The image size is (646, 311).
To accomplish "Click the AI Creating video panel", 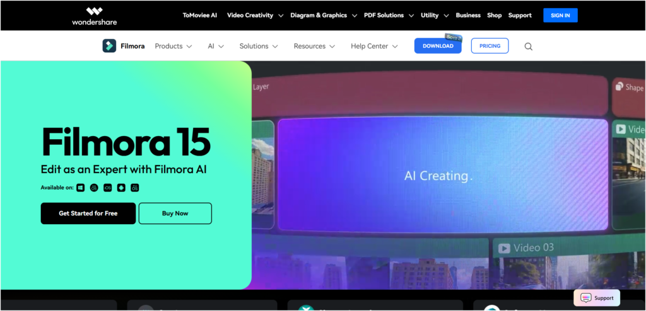I will click(x=442, y=175).
